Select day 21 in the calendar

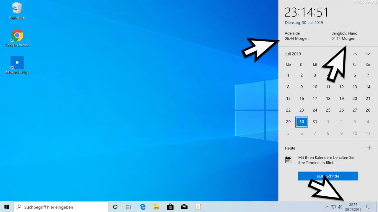pos(368,98)
